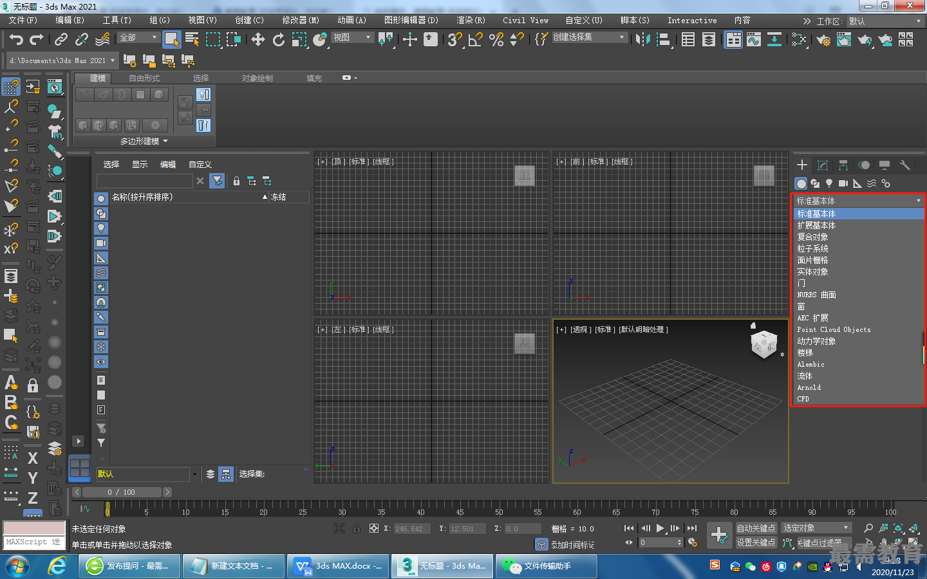This screenshot has width=927, height=579.
Task: Click the Unlink Selection icon
Action: point(82,40)
